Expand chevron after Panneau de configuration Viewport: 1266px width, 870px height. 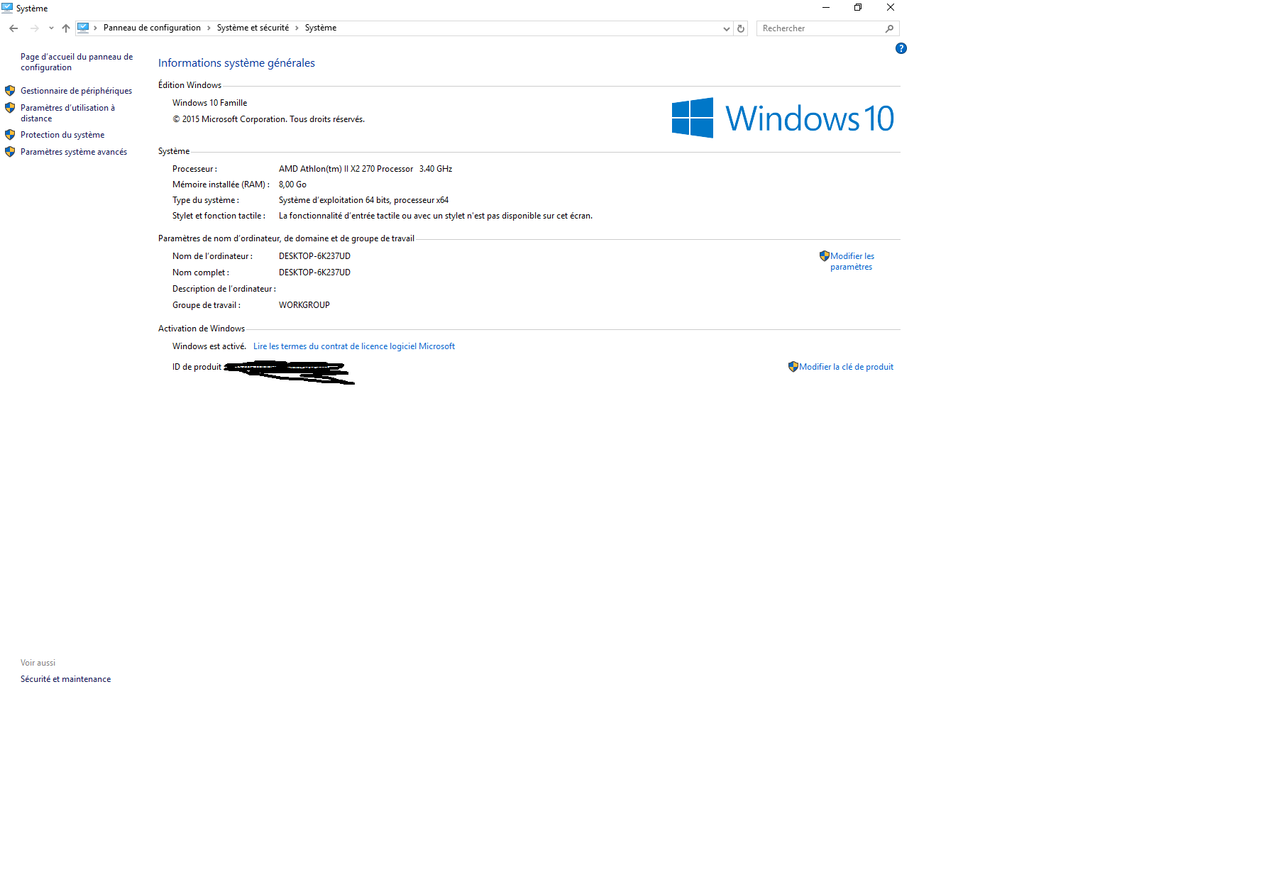pos(209,28)
